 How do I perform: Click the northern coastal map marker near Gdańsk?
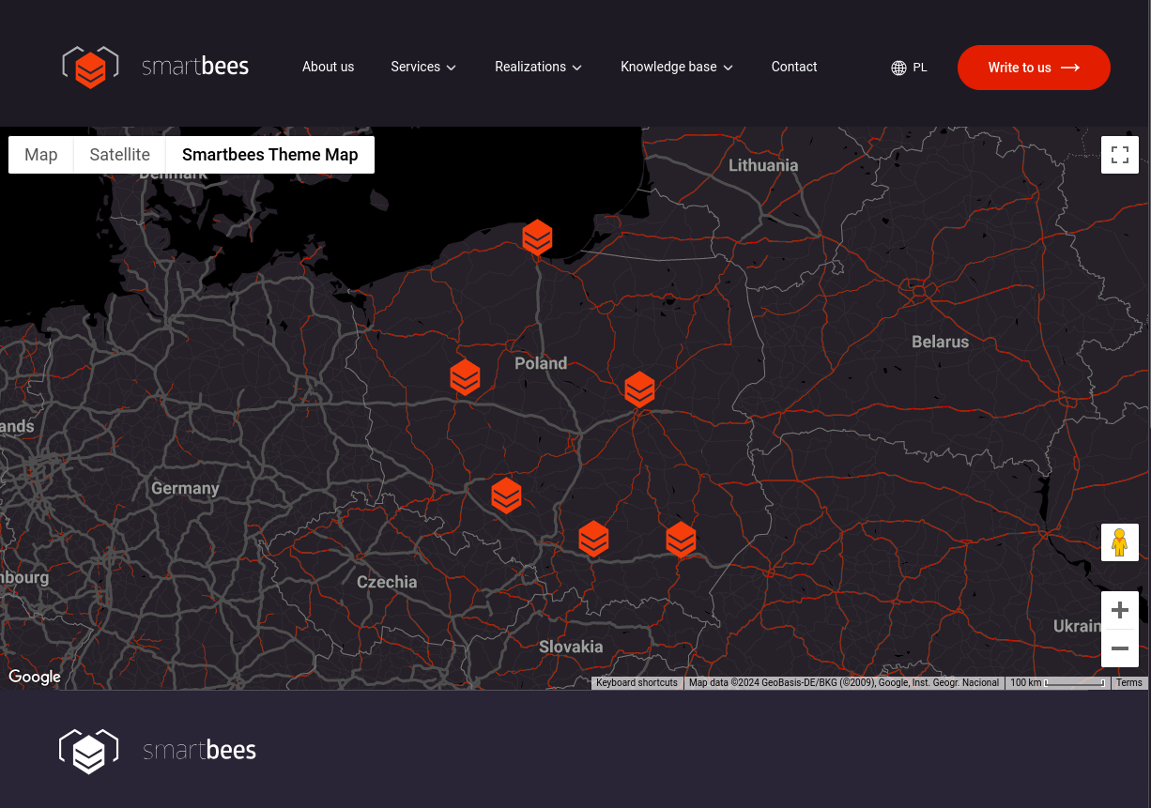click(537, 237)
